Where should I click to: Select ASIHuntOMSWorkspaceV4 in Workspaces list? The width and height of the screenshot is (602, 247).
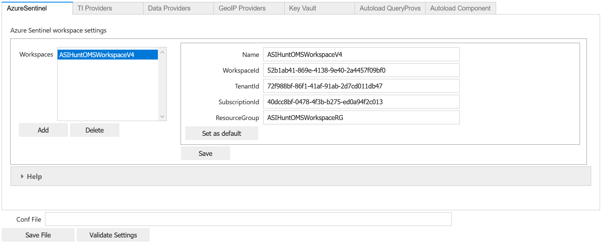pyautogui.click(x=108, y=55)
